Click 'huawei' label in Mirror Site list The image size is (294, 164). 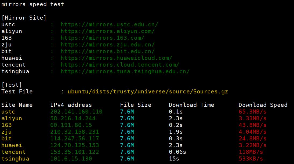12,58
